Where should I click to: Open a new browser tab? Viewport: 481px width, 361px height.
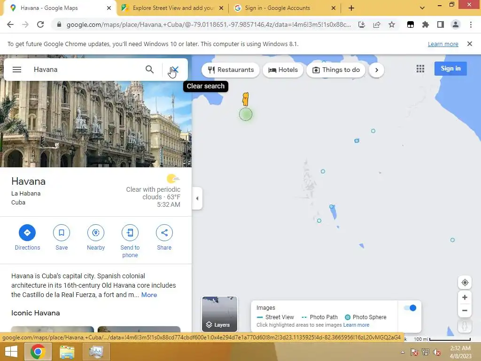pyautogui.click(x=351, y=8)
